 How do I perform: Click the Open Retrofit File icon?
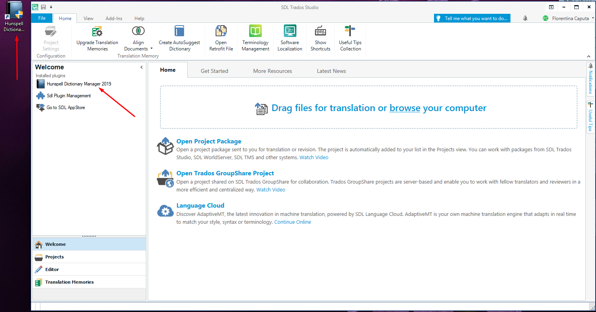[221, 31]
